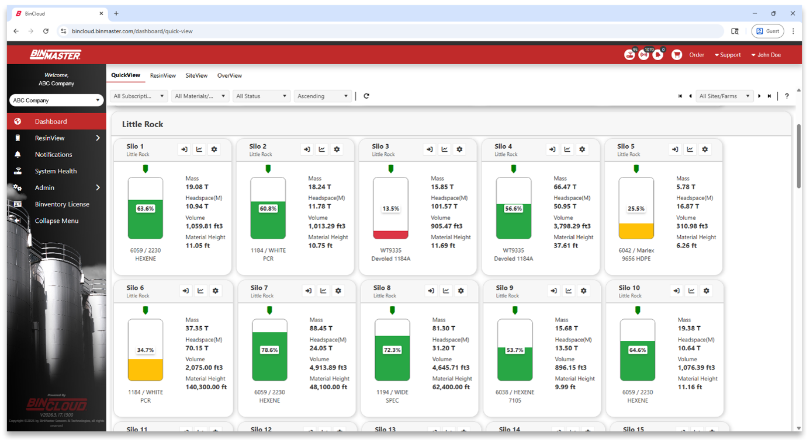Open Silo 5 details arrow icon
Screen dimensions: 810x440
pos(675,149)
